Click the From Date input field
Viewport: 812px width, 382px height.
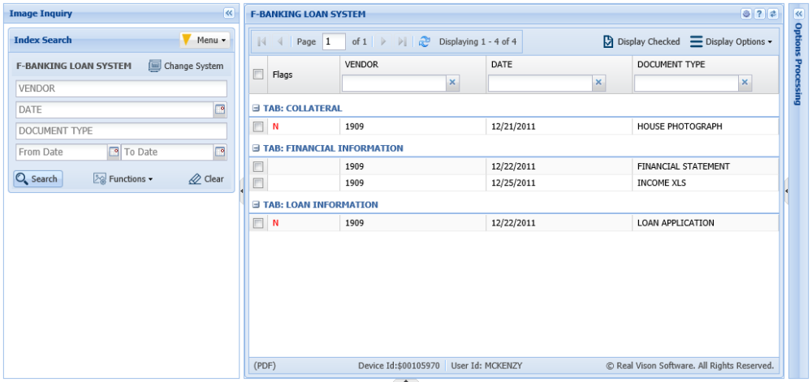click(x=62, y=152)
